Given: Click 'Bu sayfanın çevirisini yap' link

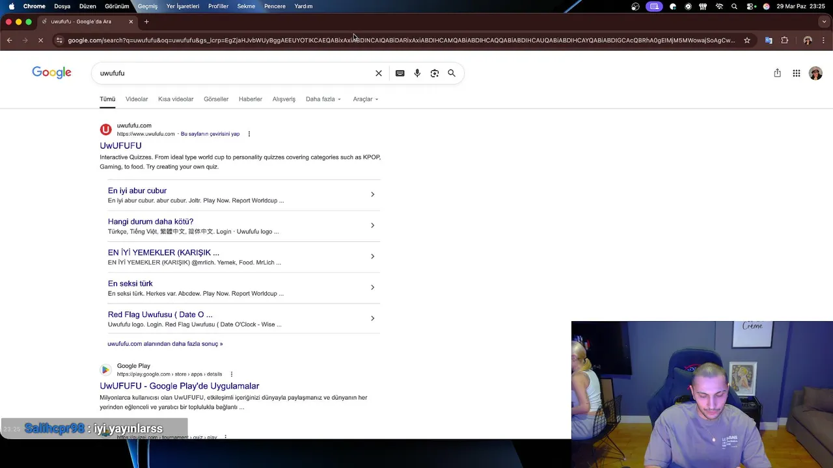Looking at the screenshot, I should click(210, 134).
